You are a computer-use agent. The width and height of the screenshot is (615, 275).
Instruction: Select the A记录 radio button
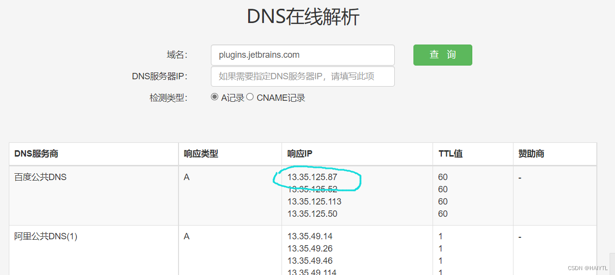point(214,97)
